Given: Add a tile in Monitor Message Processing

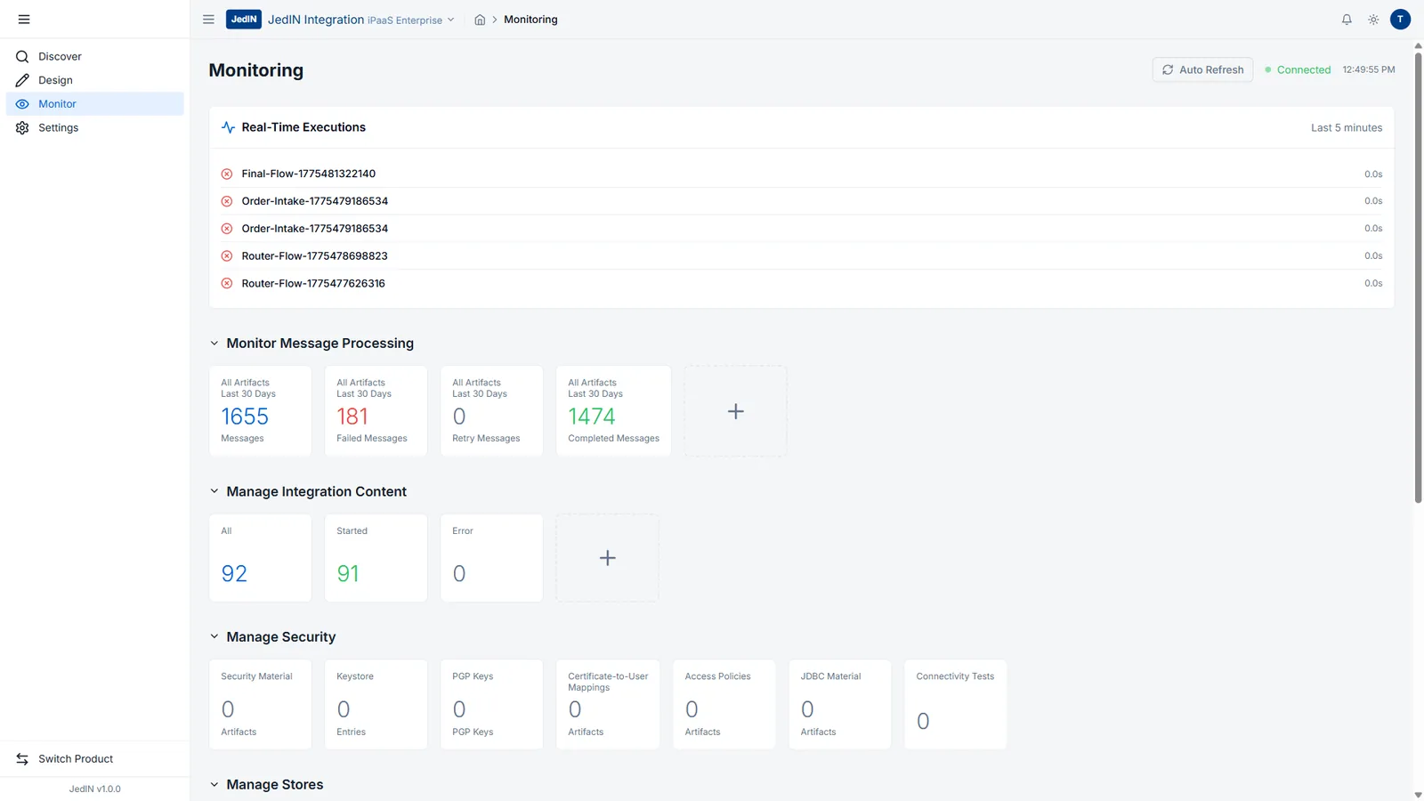Looking at the screenshot, I should coord(735,411).
